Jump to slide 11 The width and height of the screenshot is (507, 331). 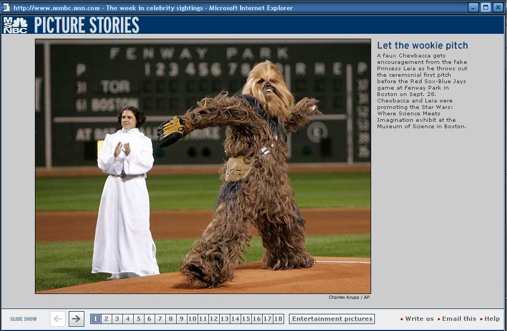[202, 319]
